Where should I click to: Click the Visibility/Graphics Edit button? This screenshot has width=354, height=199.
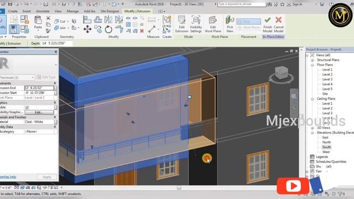point(39,112)
